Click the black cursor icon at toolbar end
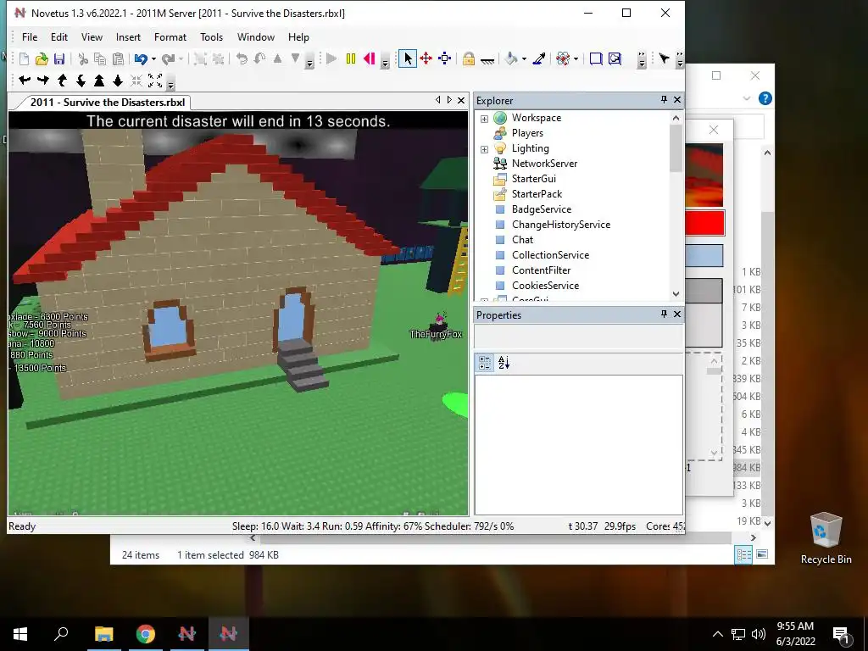 [665, 58]
